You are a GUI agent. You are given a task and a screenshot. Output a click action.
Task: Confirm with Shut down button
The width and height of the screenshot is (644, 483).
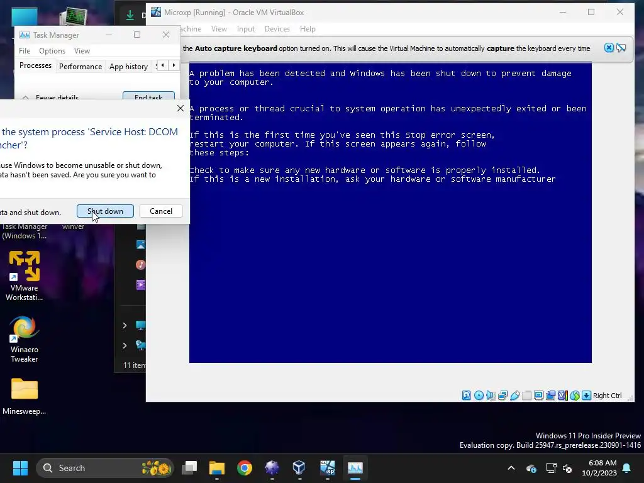point(105,211)
